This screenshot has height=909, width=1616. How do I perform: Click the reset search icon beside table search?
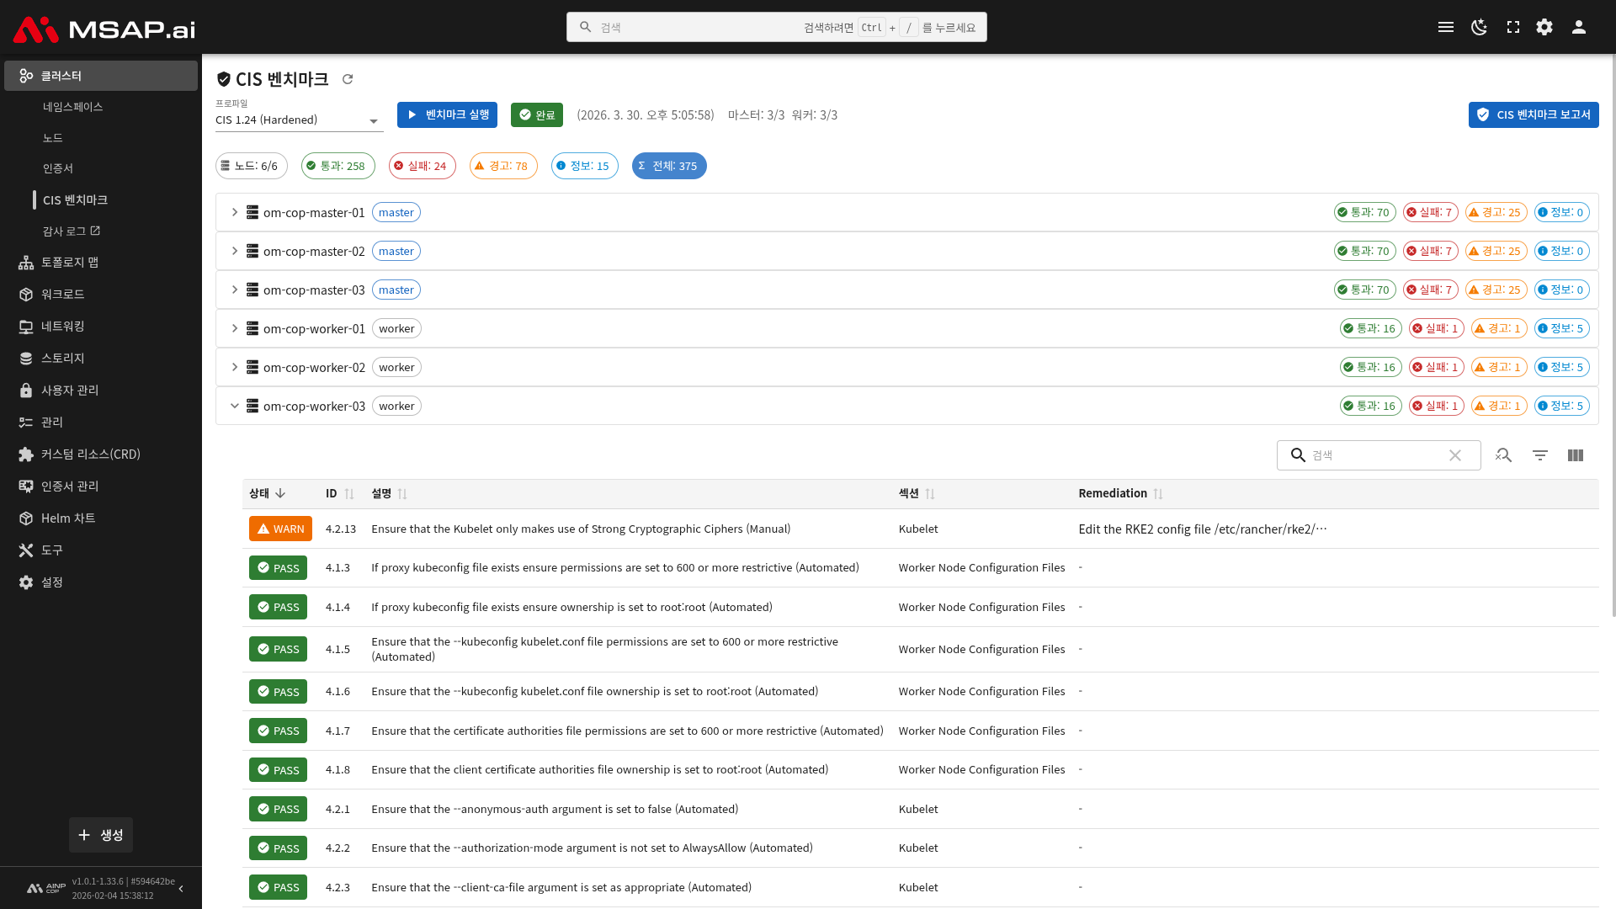[1504, 455]
